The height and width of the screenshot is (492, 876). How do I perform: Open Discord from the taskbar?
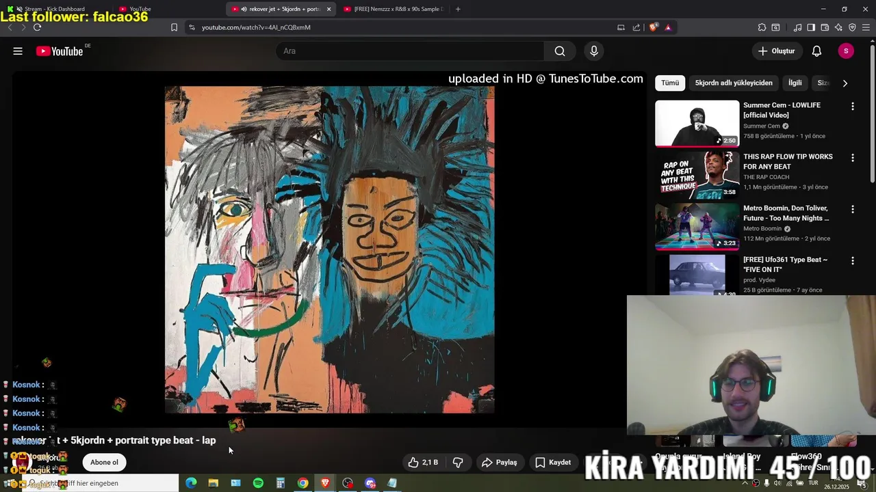point(370,483)
